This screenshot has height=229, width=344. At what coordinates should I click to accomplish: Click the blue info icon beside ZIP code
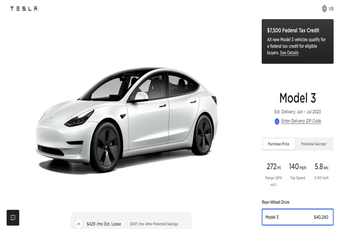(277, 121)
